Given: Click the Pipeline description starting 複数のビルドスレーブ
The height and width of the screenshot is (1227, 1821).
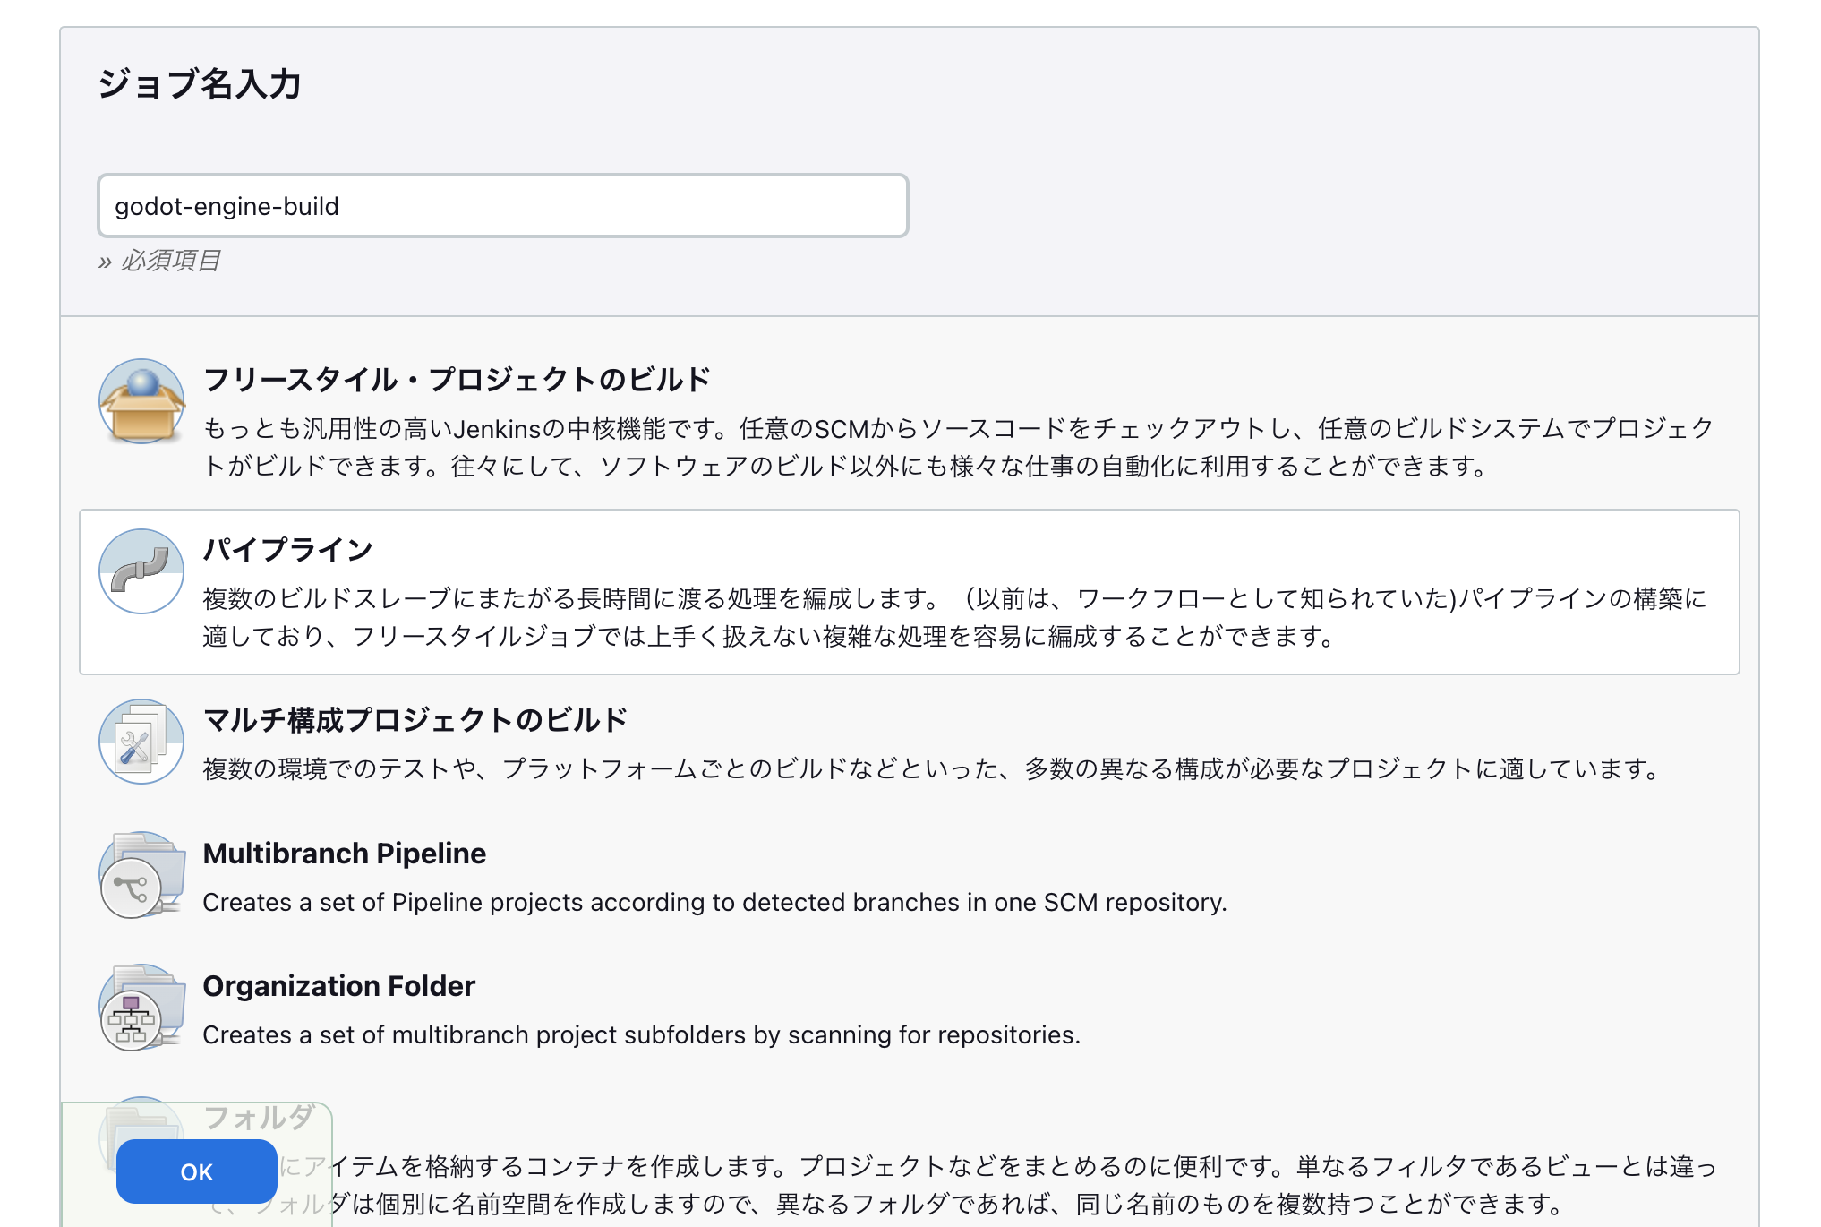Looking at the screenshot, I should [x=955, y=617].
